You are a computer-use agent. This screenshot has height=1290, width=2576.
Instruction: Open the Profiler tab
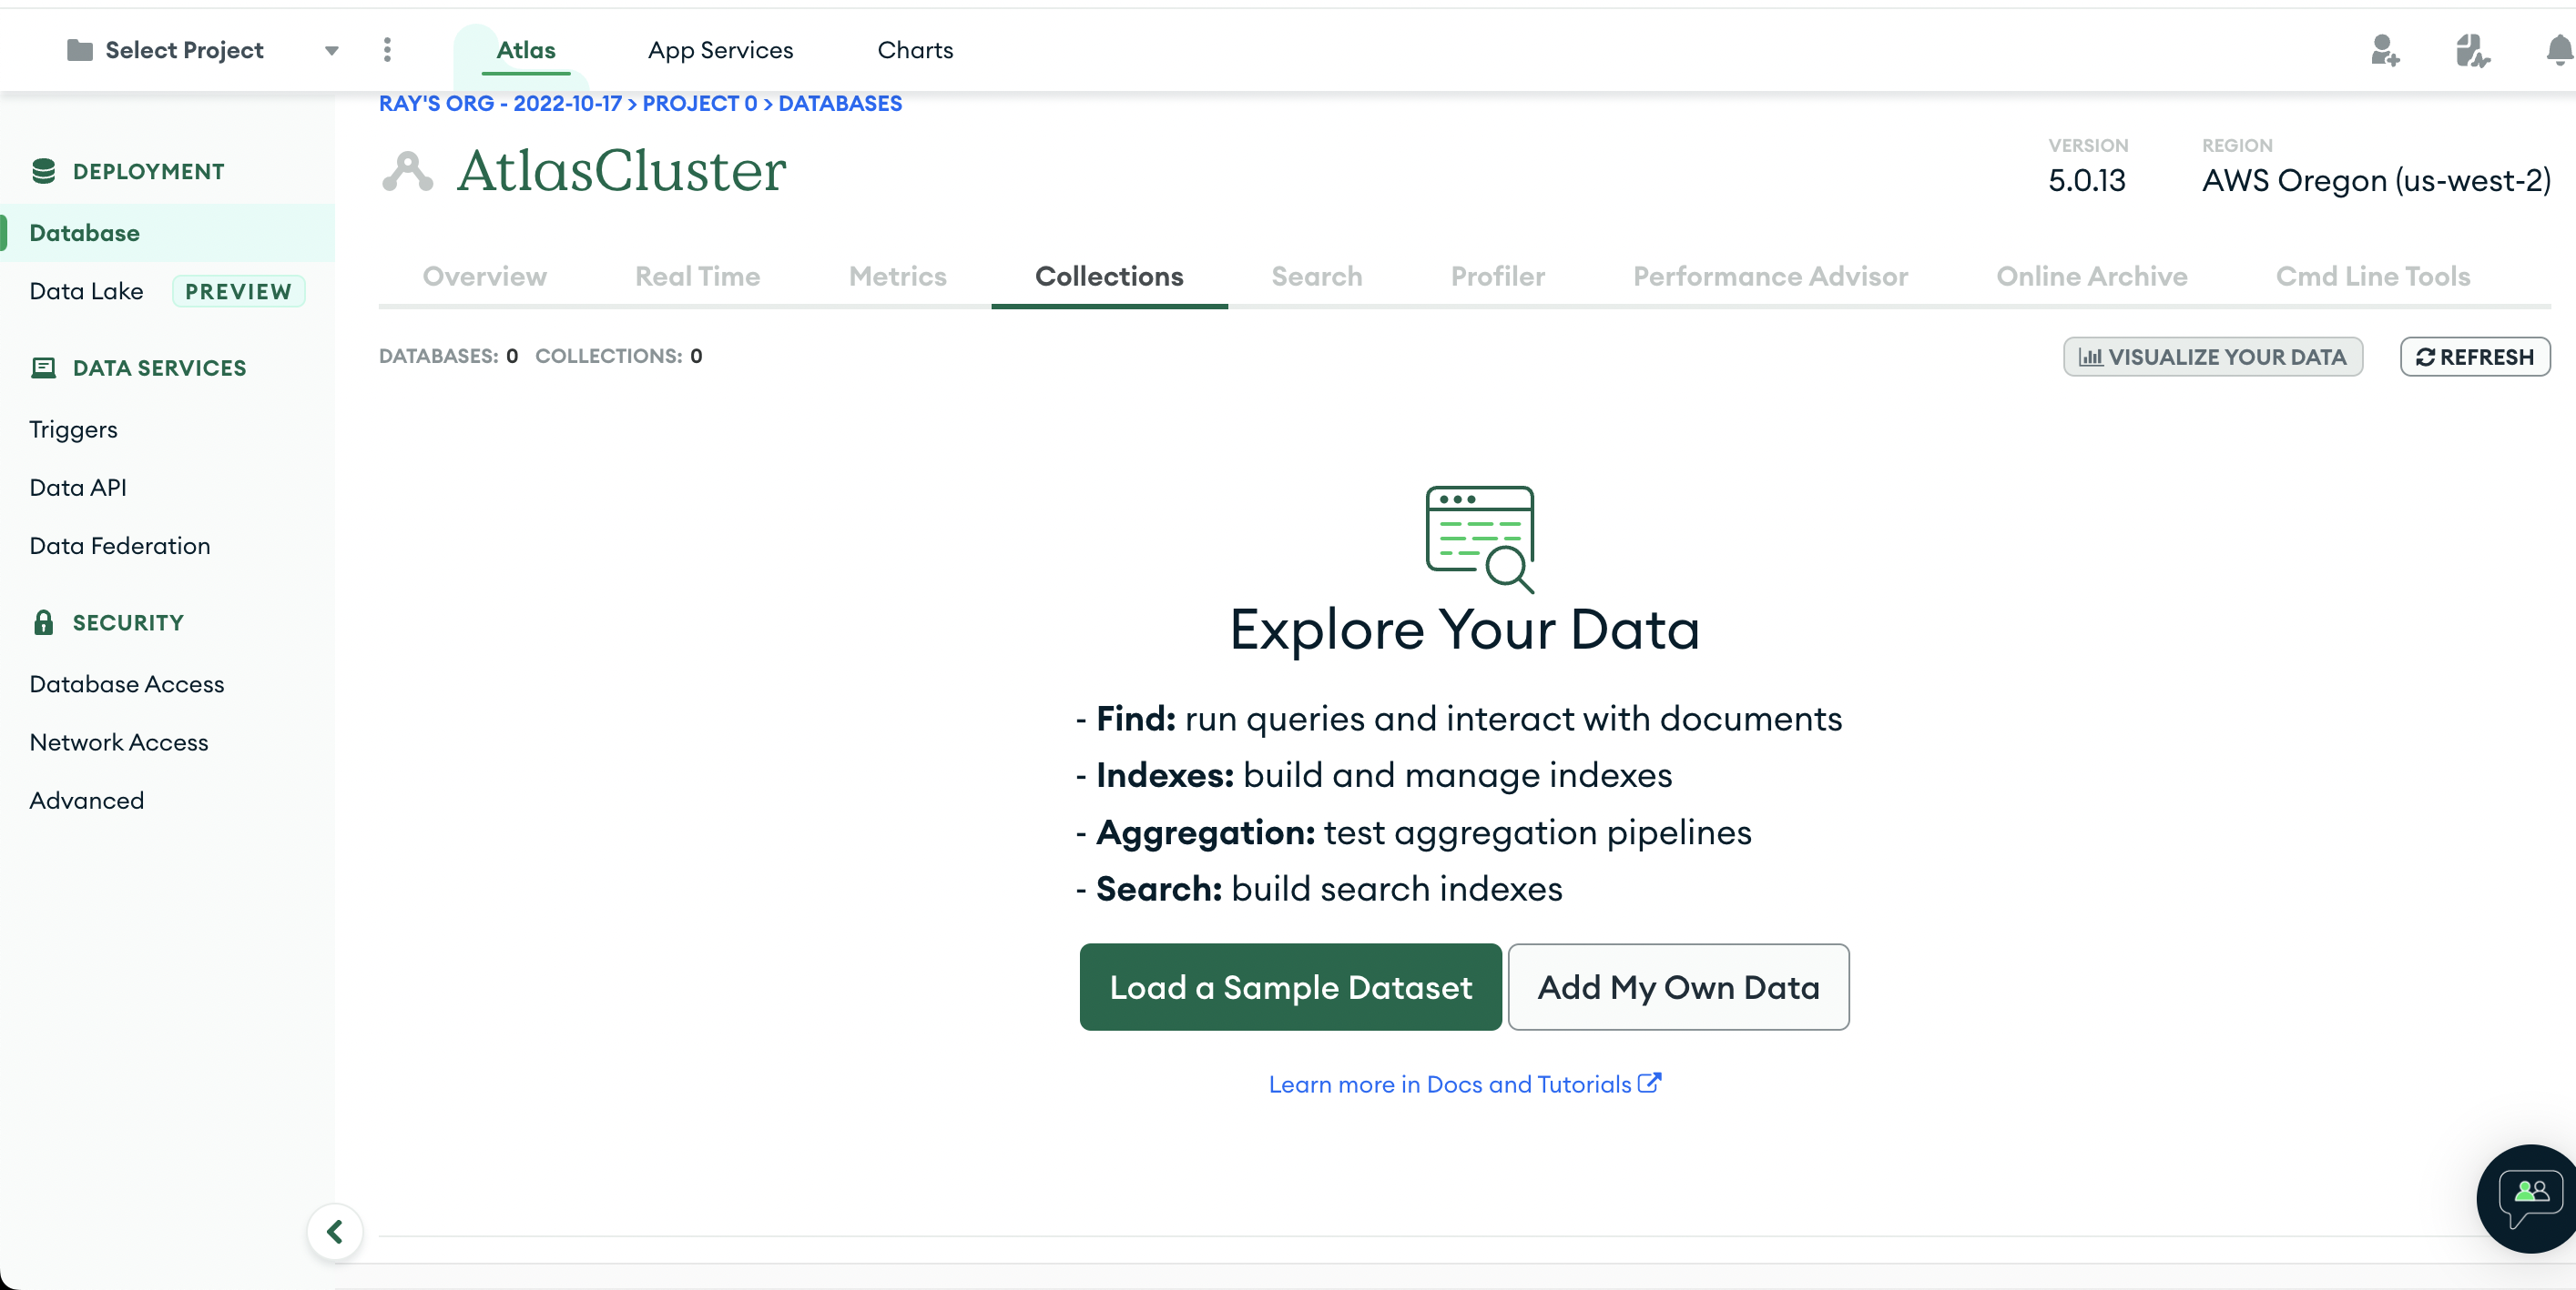click(x=1497, y=276)
